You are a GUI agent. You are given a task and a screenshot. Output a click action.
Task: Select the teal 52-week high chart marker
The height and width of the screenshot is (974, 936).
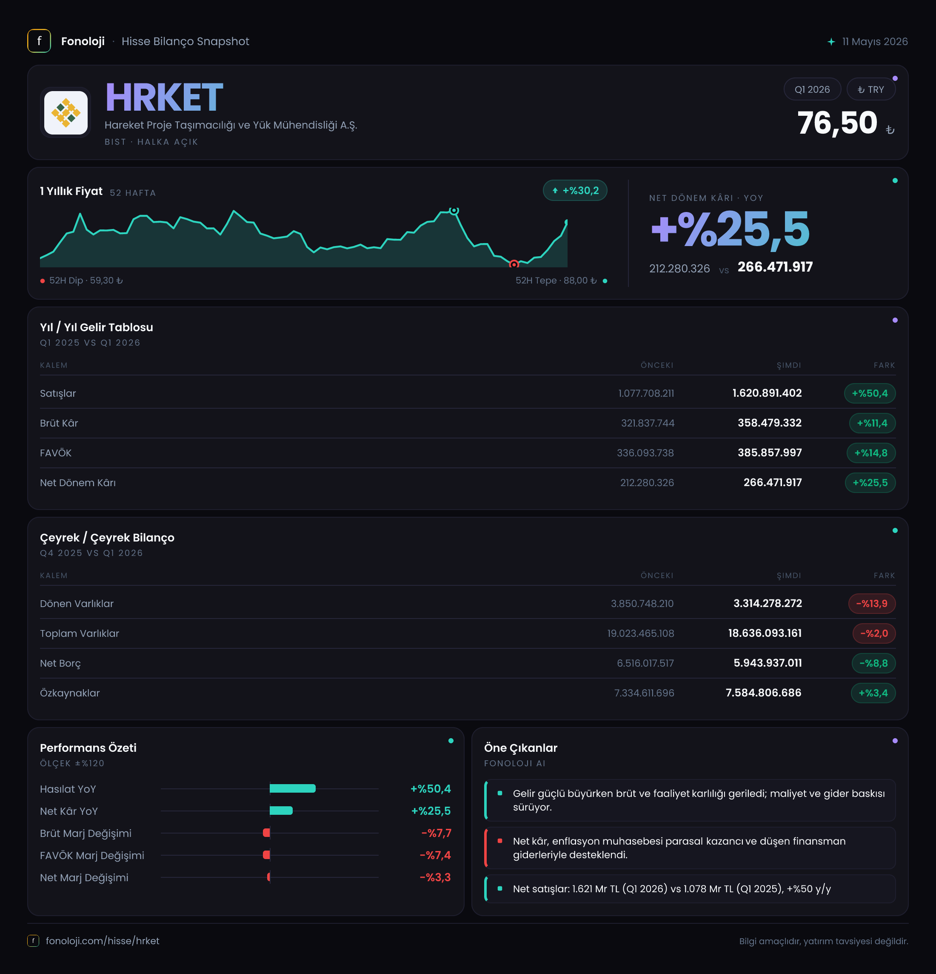[454, 210]
